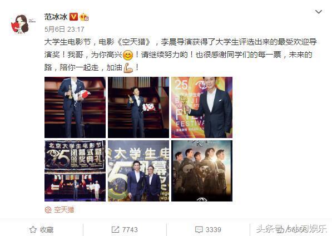Click the star 收藏 favorite button
This screenshot has width=332, height=236.
point(41,230)
